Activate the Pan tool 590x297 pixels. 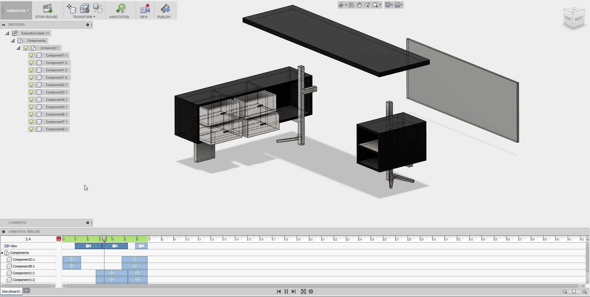click(x=359, y=5)
